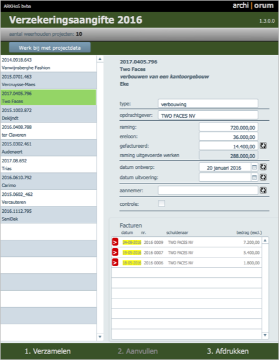Open invoice 2016 0007 via red arrow
Screen dimensions: 279x360
coord(115,252)
